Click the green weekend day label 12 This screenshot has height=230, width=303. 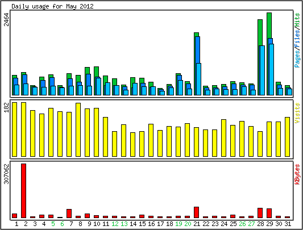click(x=115, y=224)
